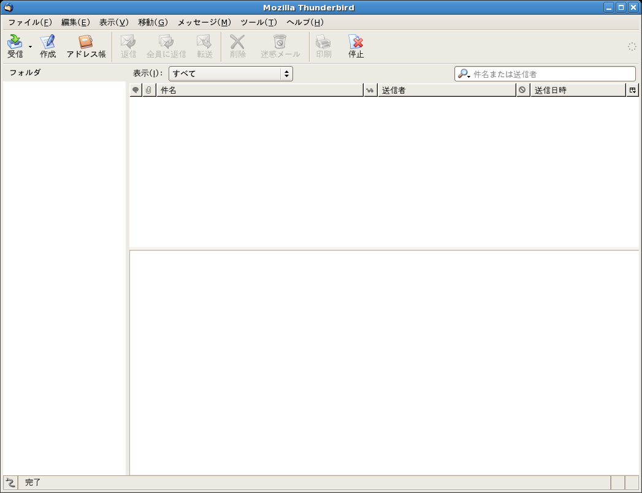Screen dimensions: 642x493
Task: Click the activity throbber indicator
Action: 632,46
